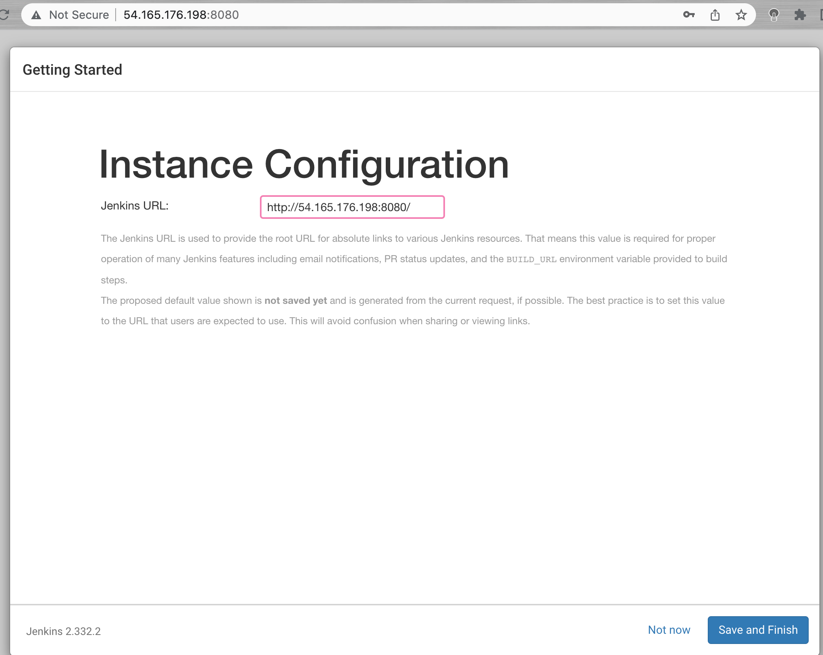This screenshot has height=655, width=823.
Task: Click the share page icon
Action: (x=715, y=15)
